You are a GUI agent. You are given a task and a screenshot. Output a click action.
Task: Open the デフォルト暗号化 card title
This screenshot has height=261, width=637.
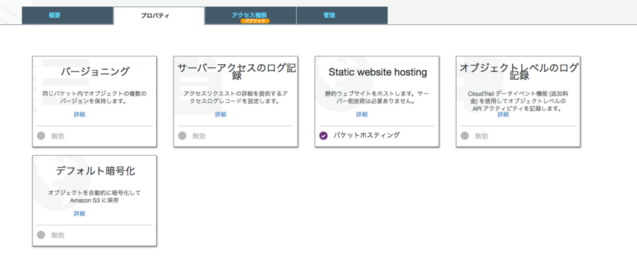(95, 171)
